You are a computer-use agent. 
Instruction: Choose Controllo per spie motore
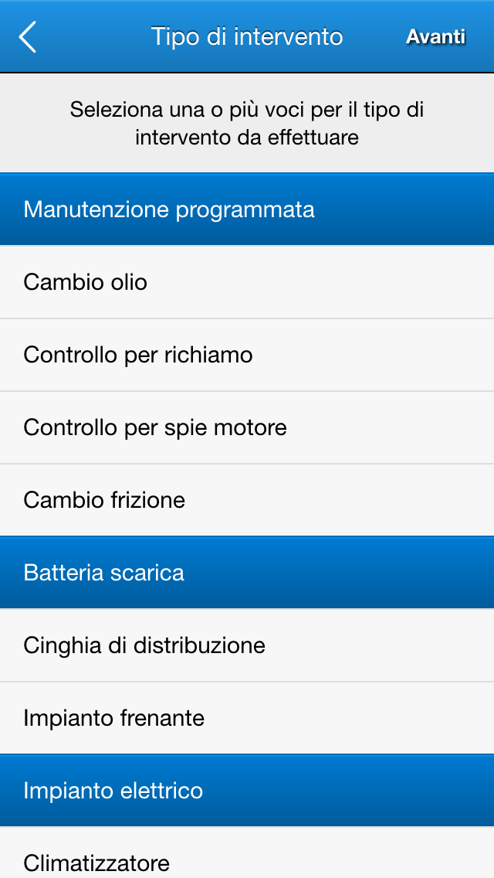(x=247, y=427)
